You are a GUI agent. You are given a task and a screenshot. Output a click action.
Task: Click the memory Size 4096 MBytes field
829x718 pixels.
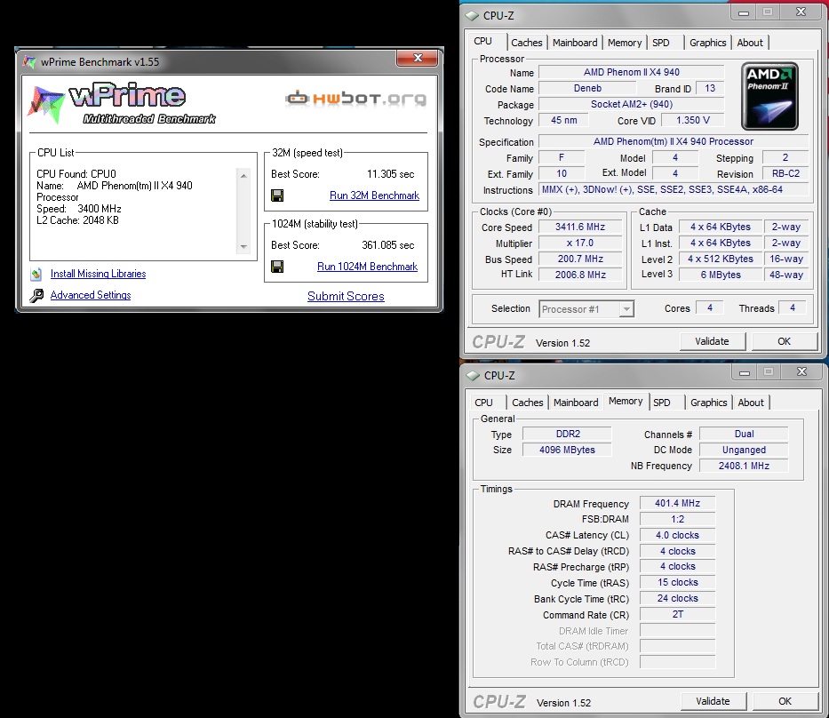(567, 450)
